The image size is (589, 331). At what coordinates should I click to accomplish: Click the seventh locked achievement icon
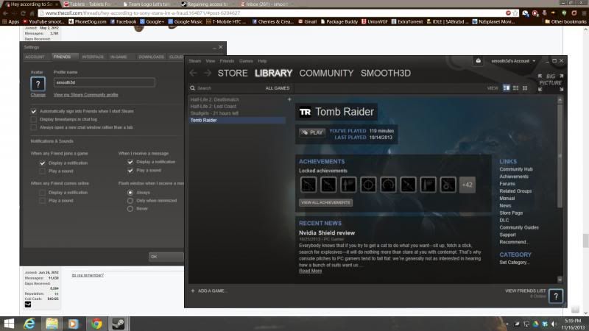point(428,185)
